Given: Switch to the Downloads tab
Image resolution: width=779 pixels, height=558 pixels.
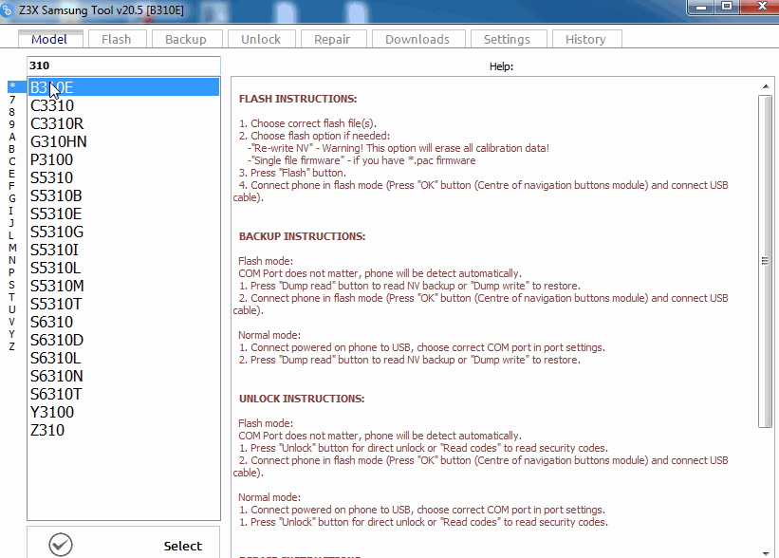Looking at the screenshot, I should 417,39.
